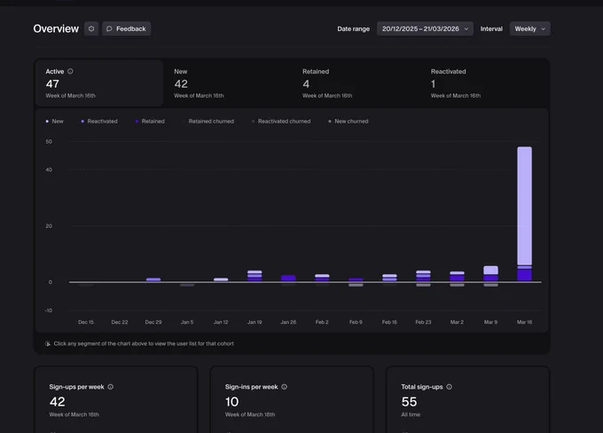Viewport: 603px width, 433px height.
Task: Click the Dec 15 axis label
Action: (x=86, y=322)
